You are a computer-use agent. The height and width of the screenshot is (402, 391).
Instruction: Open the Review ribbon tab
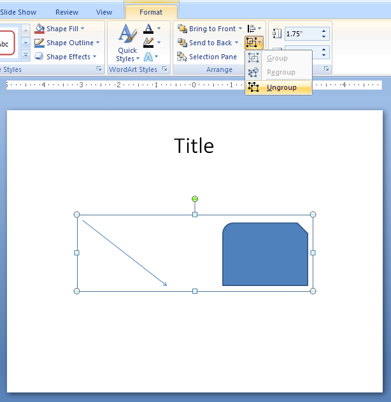(x=67, y=12)
